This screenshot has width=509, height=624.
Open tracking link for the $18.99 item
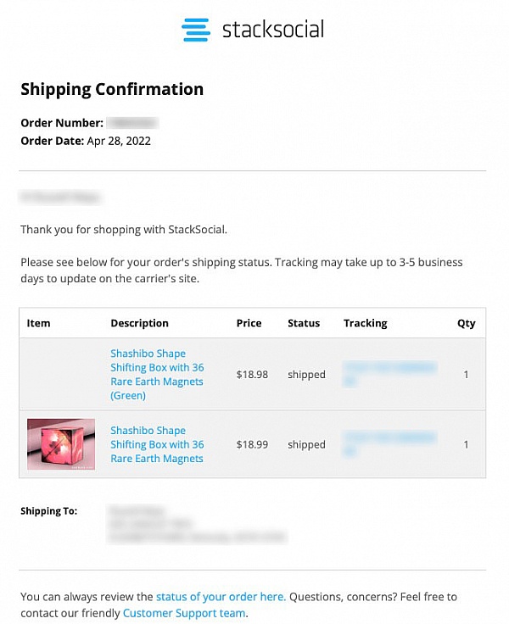point(389,444)
